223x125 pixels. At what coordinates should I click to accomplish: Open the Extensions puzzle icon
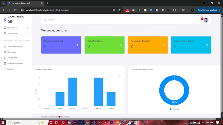(x=174, y=10)
